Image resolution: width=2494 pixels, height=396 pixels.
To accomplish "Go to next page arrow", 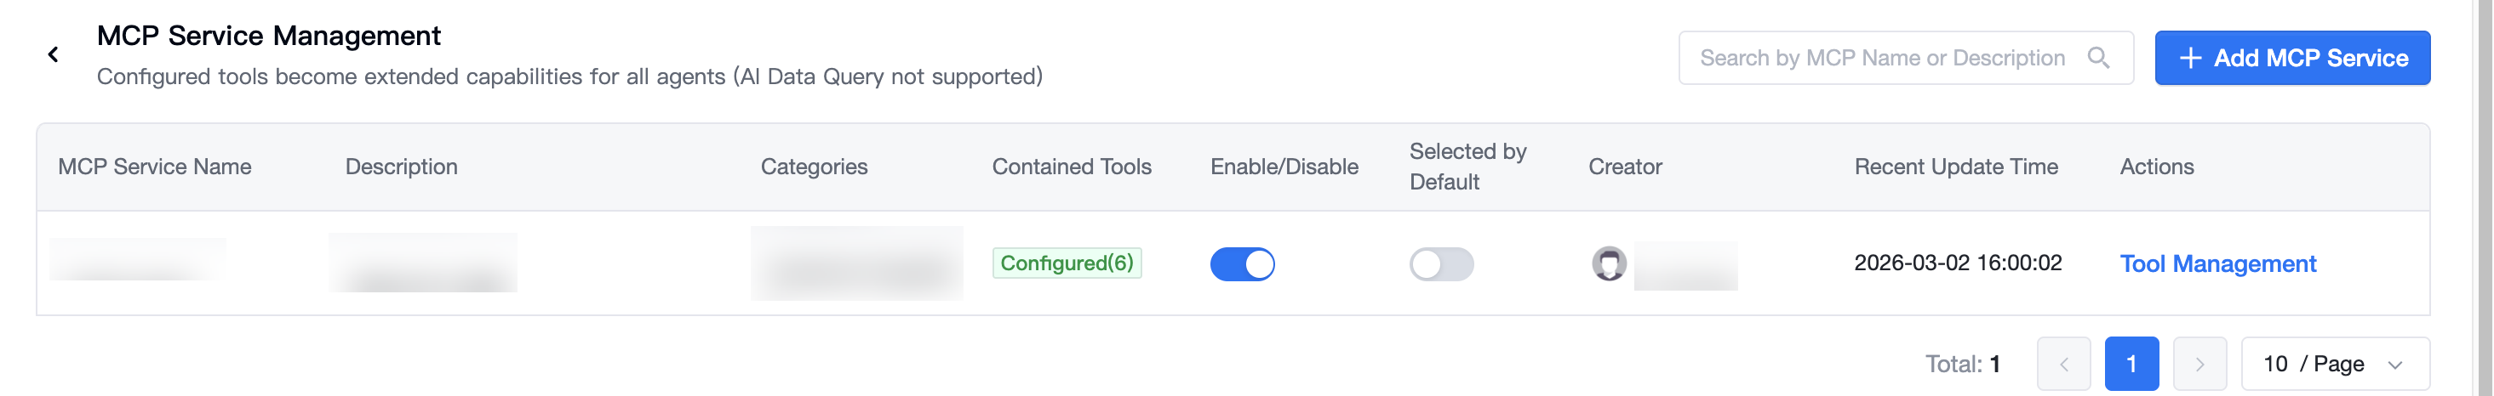I will coord(2199,364).
